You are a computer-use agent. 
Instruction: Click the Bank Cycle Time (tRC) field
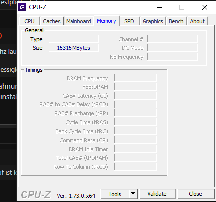[x=135, y=131]
